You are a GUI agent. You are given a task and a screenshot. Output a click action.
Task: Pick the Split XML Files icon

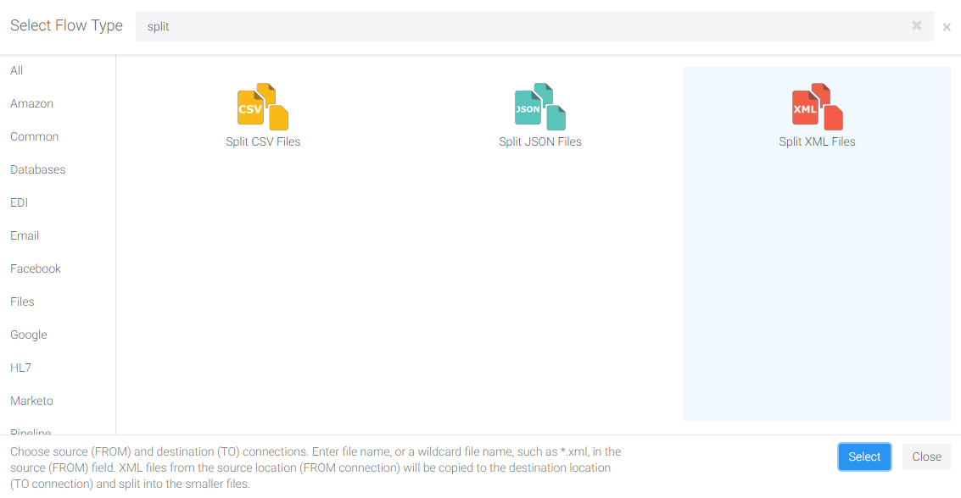click(x=817, y=107)
